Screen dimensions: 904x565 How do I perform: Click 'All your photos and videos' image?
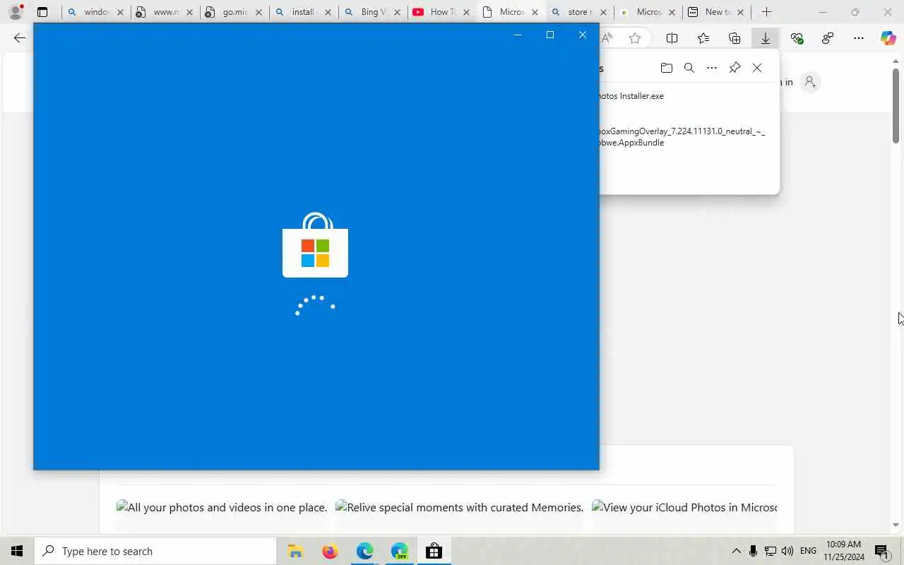tap(222, 507)
